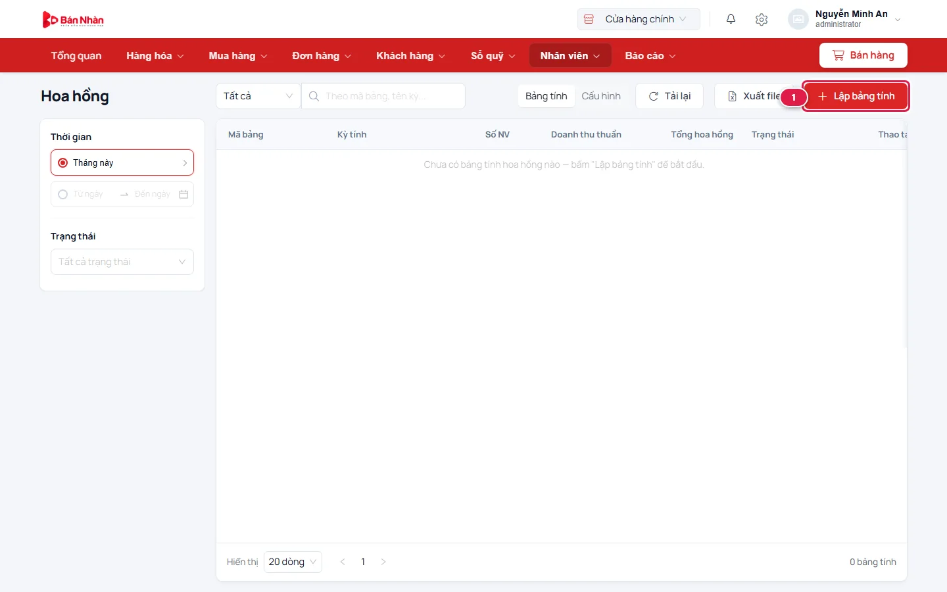
Task: Click the Bán Nhàn logo
Action: pos(73,20)
